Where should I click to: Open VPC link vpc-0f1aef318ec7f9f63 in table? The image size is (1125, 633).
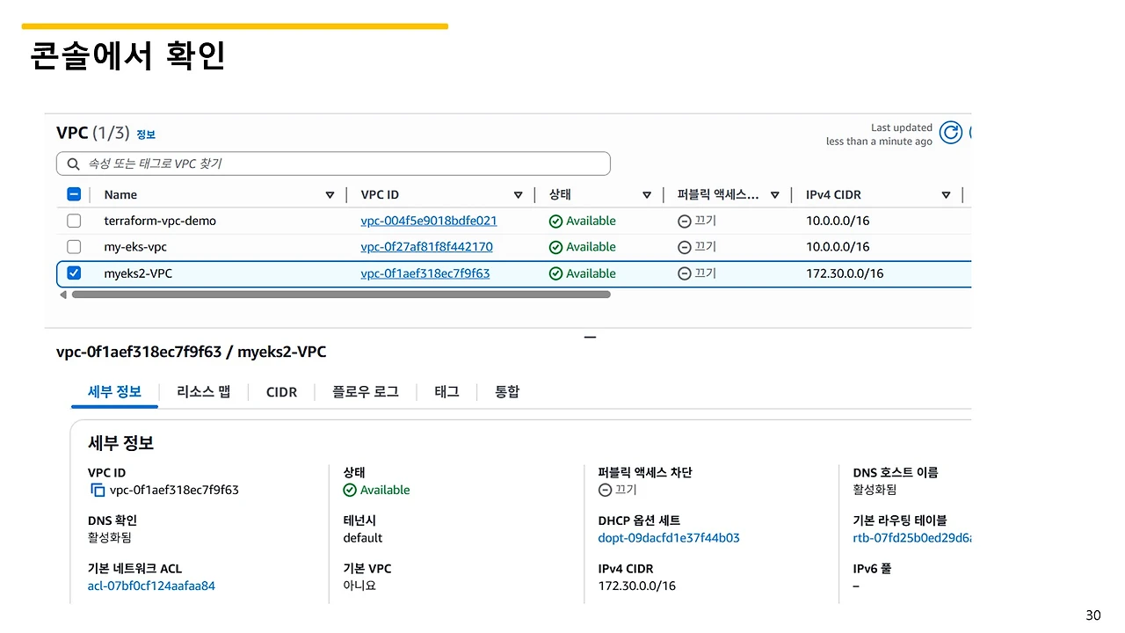(x=425, y=273)
